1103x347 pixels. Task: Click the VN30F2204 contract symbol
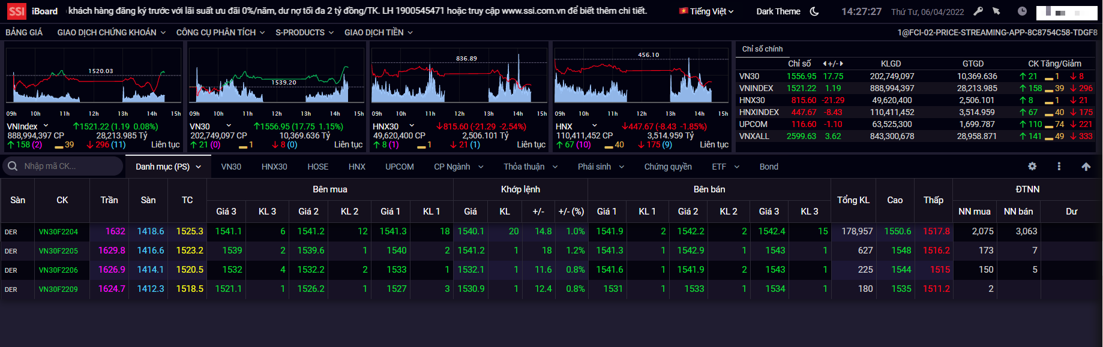pos(58,232)
